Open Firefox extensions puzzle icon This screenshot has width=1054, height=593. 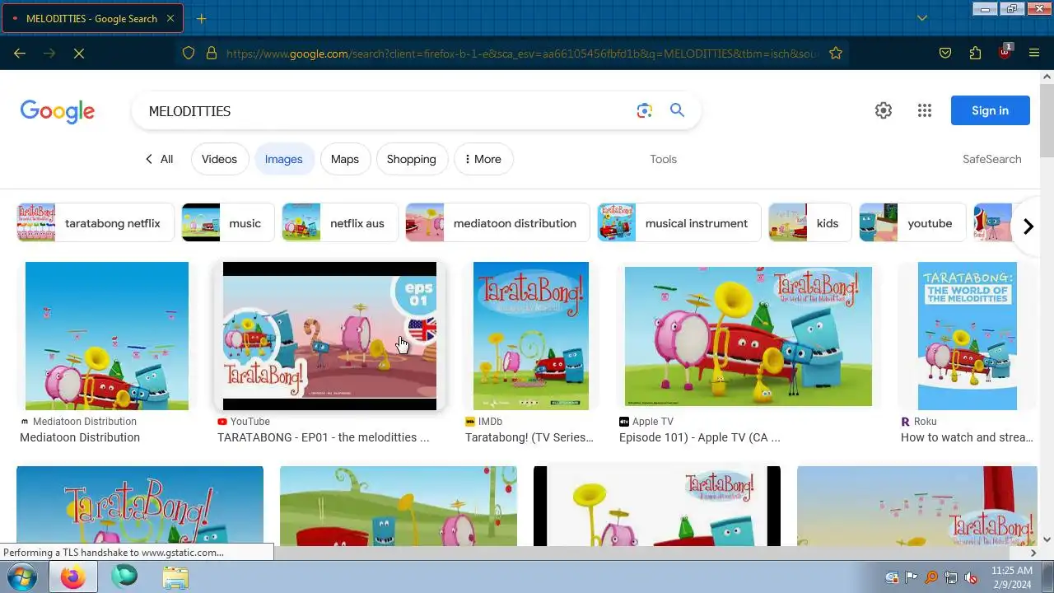[x=975, y=53]
